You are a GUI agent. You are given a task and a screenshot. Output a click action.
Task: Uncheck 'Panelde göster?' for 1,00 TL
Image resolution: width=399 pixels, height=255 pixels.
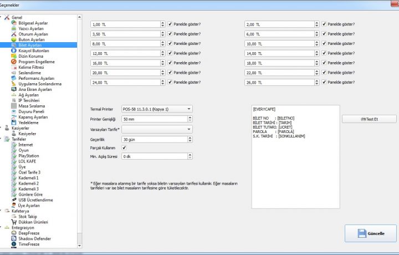(170, 24)
